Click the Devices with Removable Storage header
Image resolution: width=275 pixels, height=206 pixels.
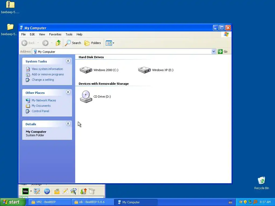(x=104, y=84)
